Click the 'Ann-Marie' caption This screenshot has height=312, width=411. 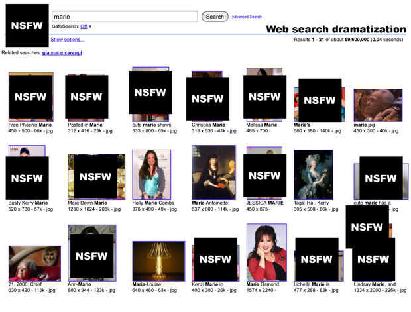[79, 284]
